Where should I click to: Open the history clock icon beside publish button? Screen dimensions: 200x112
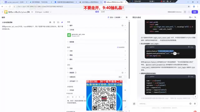pyautogui.click(x=185, y=12)
